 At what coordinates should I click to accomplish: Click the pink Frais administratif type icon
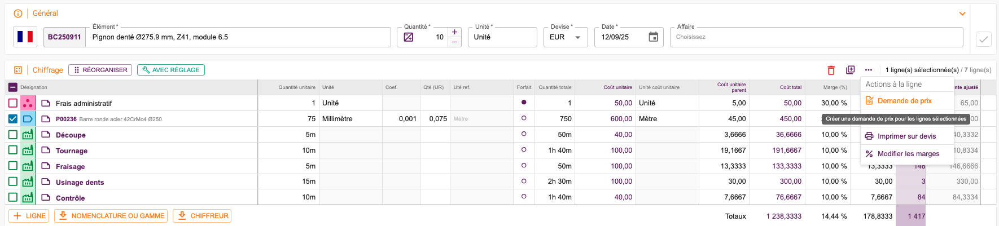click(28, 103)
